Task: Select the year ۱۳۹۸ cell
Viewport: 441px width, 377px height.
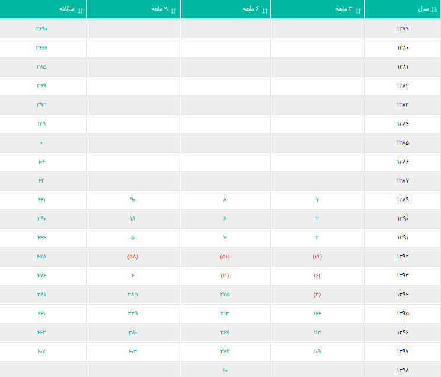Action: click(x=402, y=370)
